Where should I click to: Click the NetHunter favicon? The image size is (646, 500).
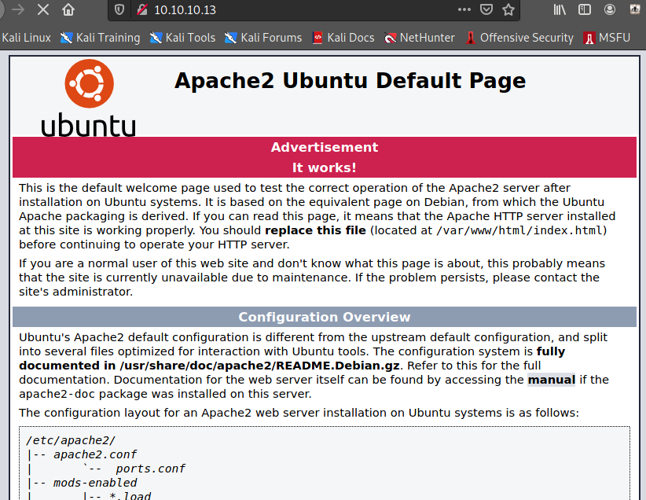[x=390, y=38]
